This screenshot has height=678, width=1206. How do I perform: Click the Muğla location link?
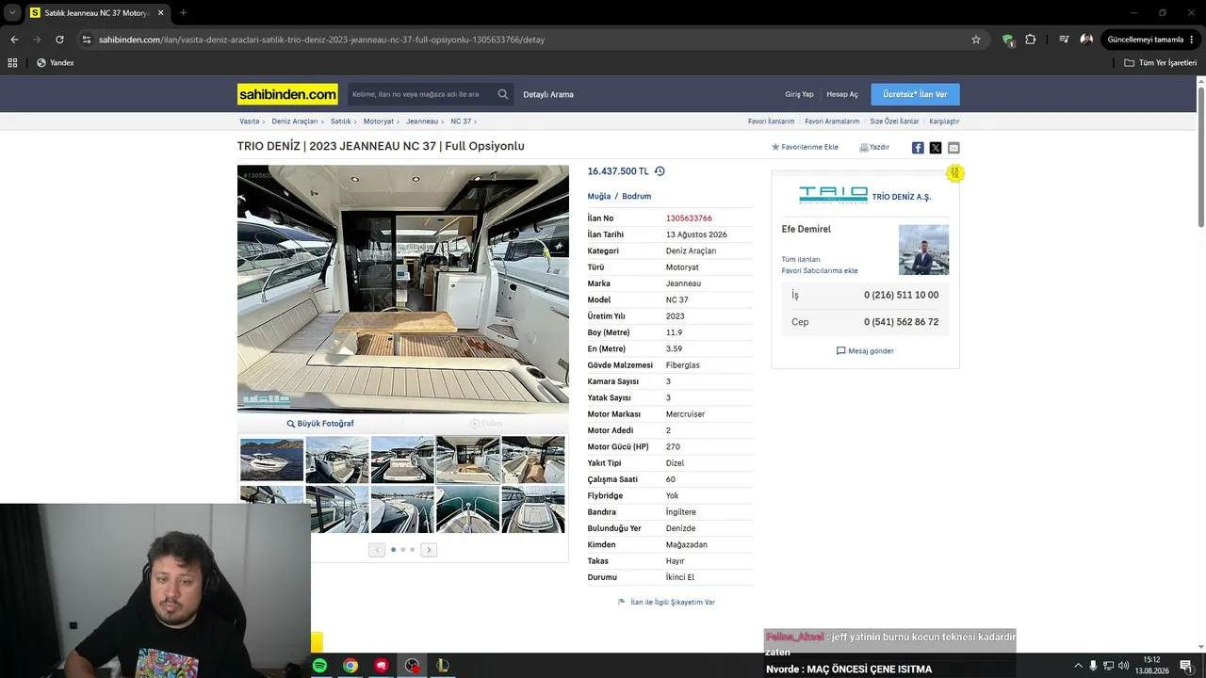click(599, 196)
